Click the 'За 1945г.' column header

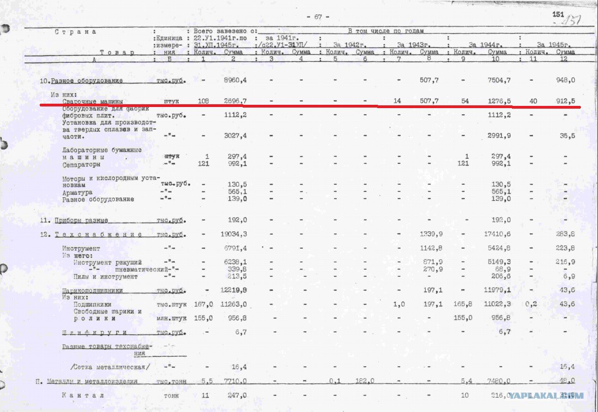[554, 45]
